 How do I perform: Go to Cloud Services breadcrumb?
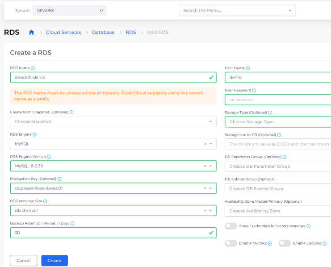pyautogui.click(x=63, y=33)
